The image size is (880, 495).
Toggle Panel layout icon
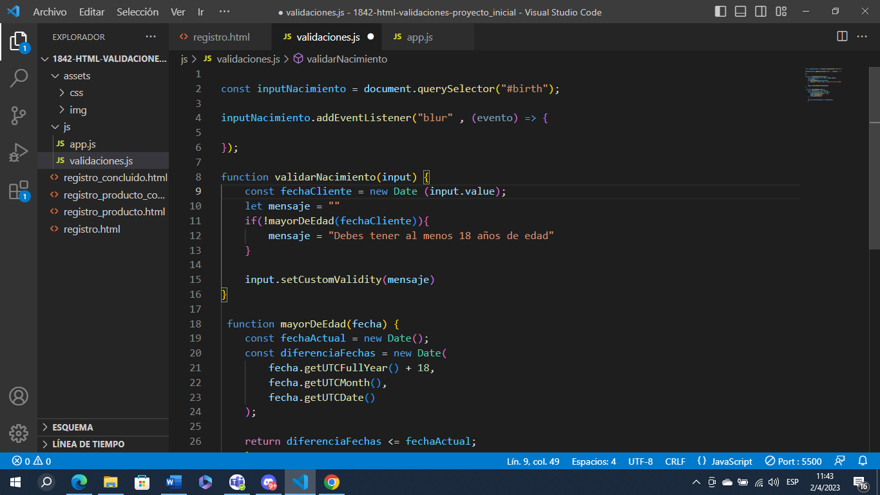tap(740, 12)
